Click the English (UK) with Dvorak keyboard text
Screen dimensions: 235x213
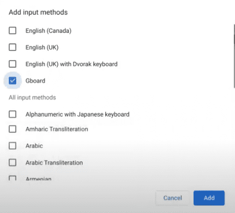click(72, 64)
